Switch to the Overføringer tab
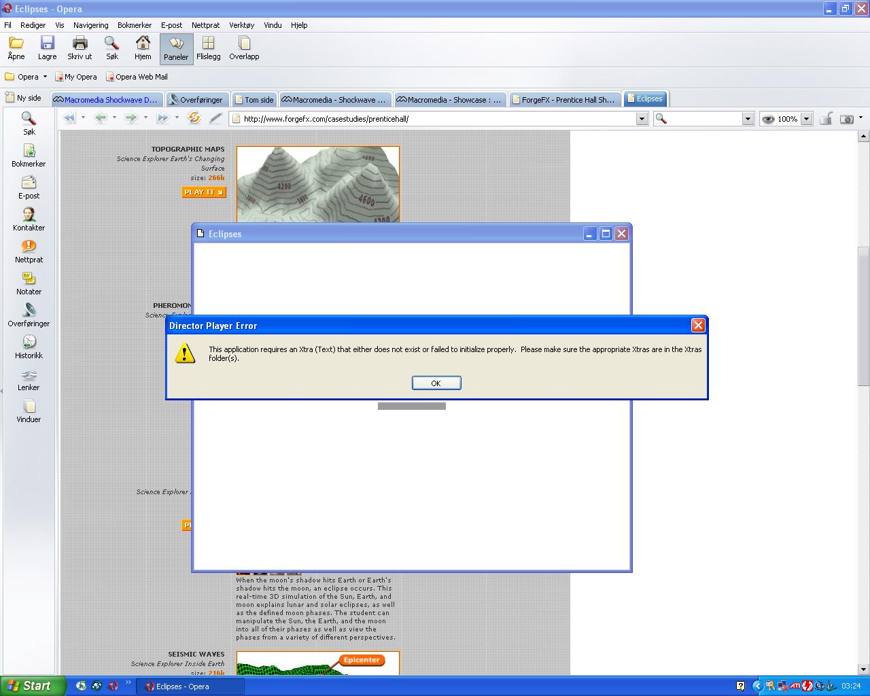This screenshot has height=696, width=870. coord(196,100)
